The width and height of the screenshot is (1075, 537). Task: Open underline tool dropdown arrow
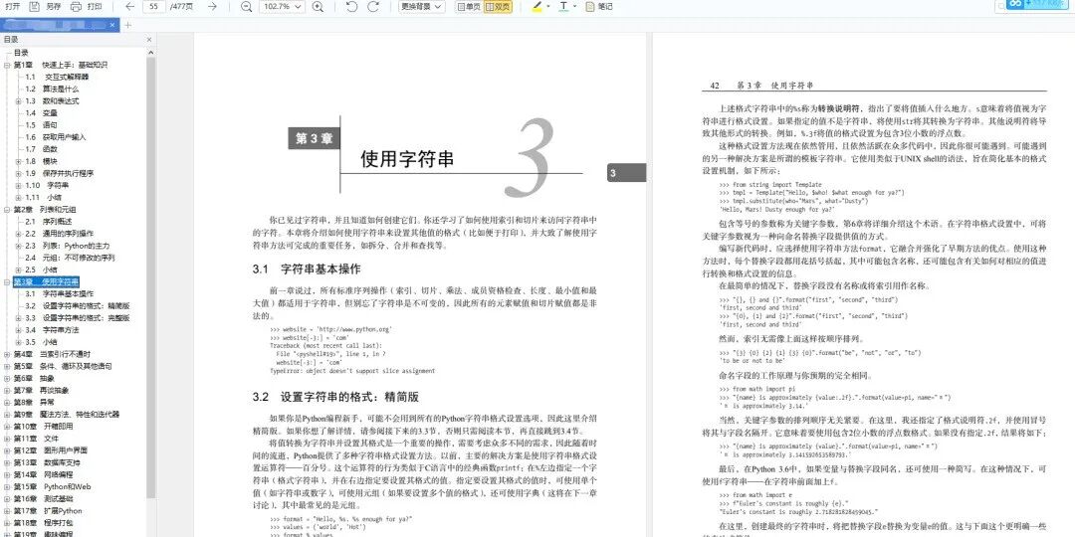(576, 6)
